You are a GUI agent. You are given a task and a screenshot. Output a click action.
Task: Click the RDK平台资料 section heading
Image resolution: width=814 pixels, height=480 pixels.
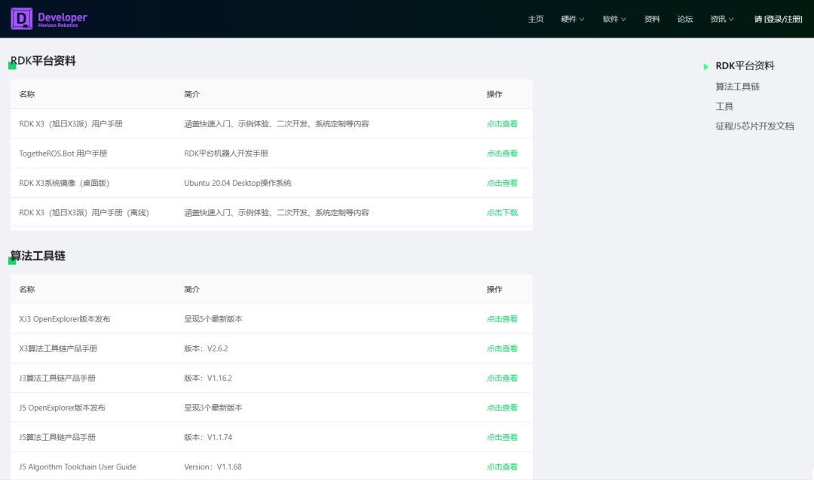tap(43, 61)
